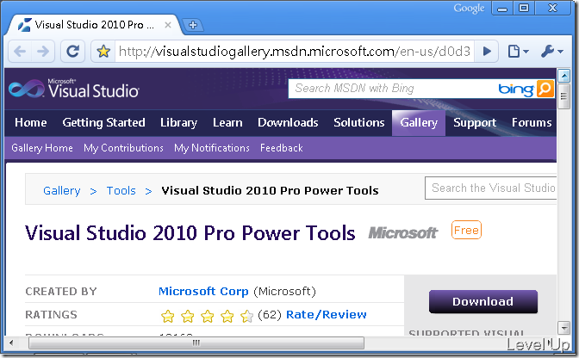Click the Go play arrow beside address bar
This screenshot has width=579, height=358.
[487, 52]
